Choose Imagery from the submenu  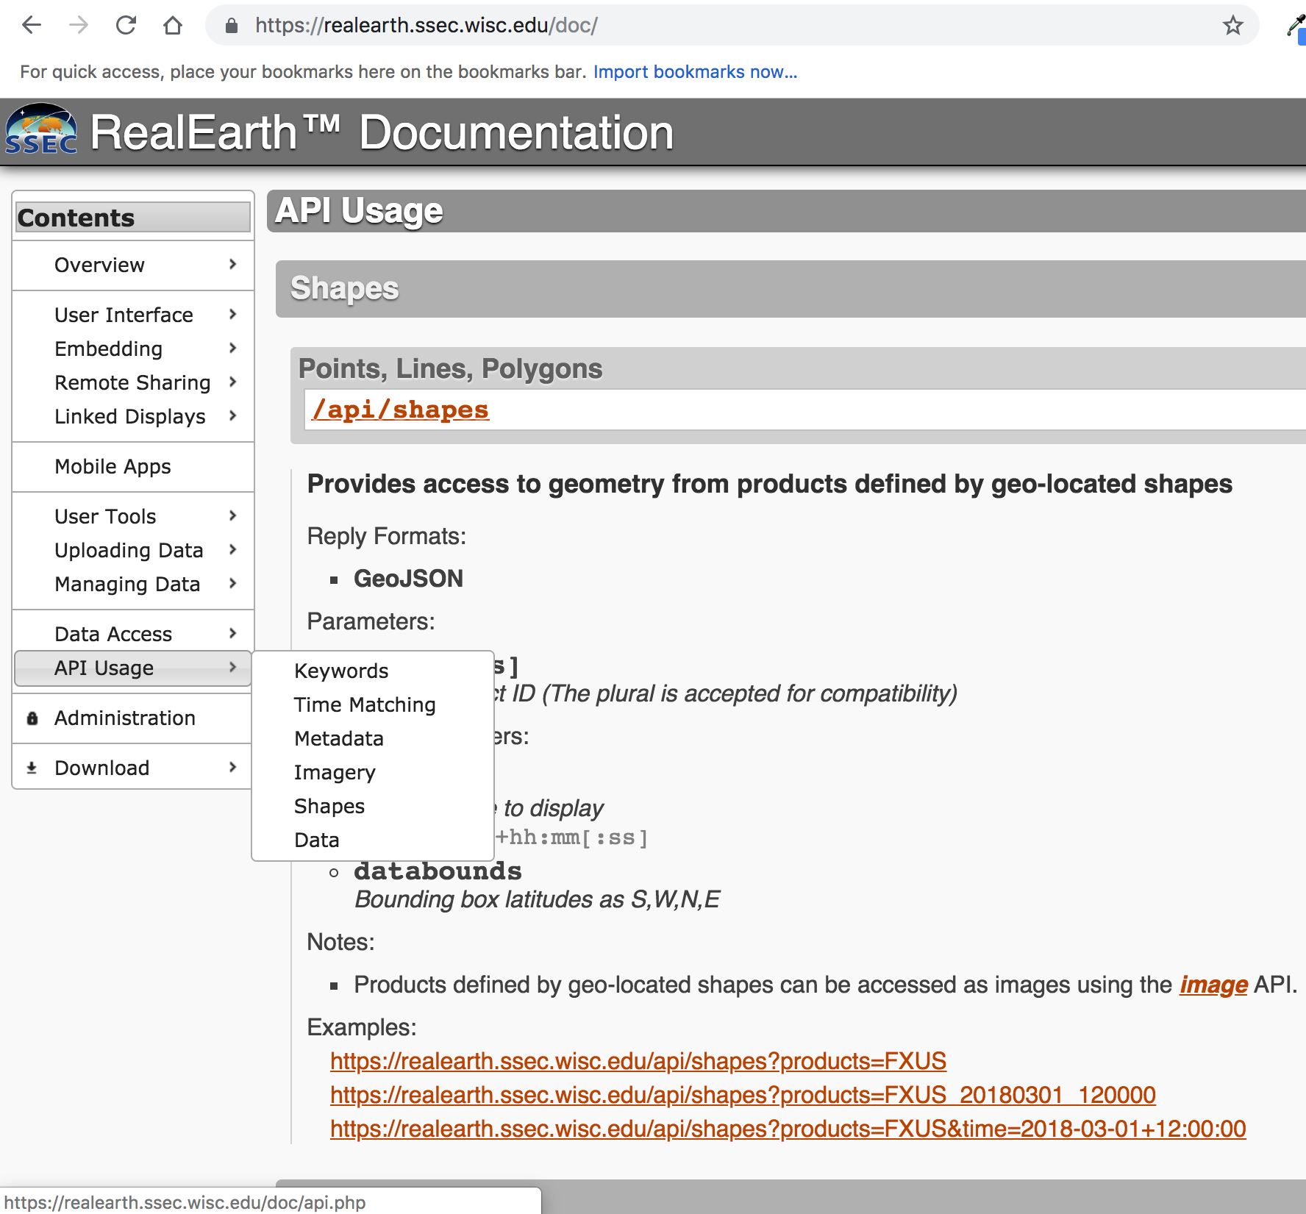[x=373, y=773]
